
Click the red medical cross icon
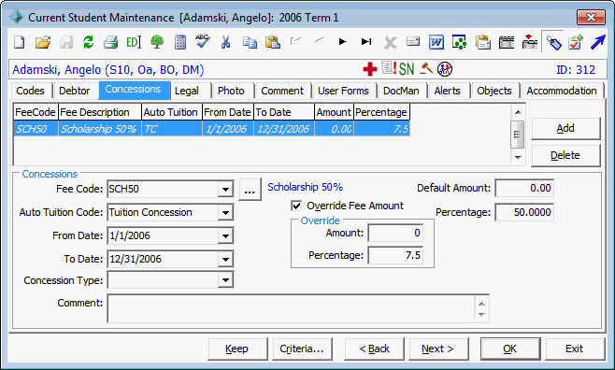tap(369, 69)
